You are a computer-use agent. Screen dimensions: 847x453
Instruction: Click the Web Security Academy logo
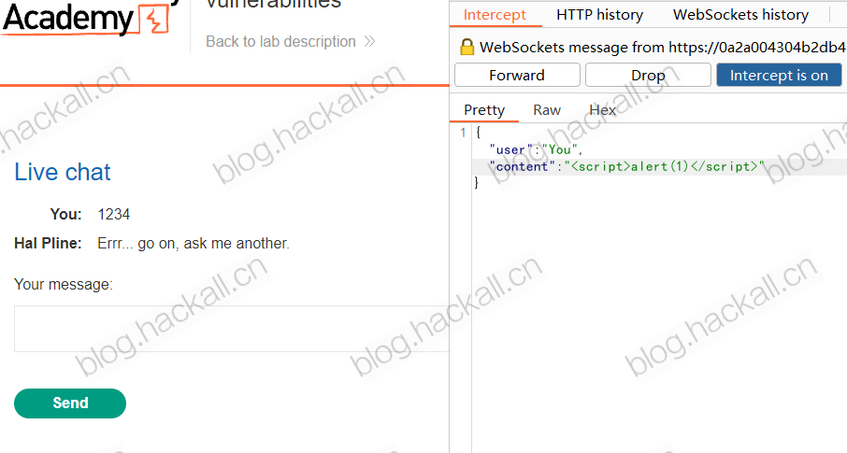(86, 18)
